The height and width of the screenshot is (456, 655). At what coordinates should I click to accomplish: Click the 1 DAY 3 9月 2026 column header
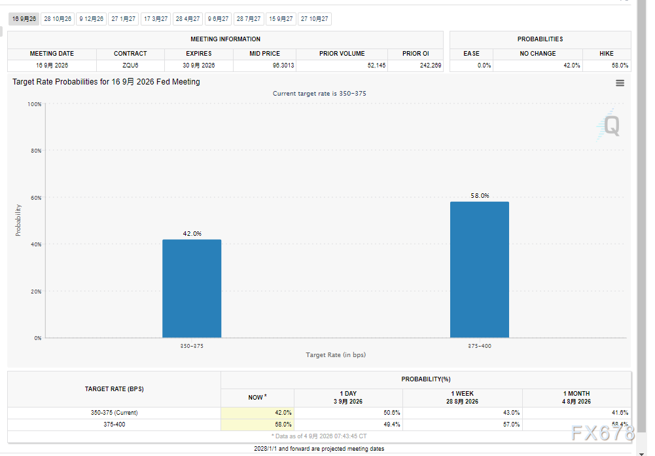(348, 398)
